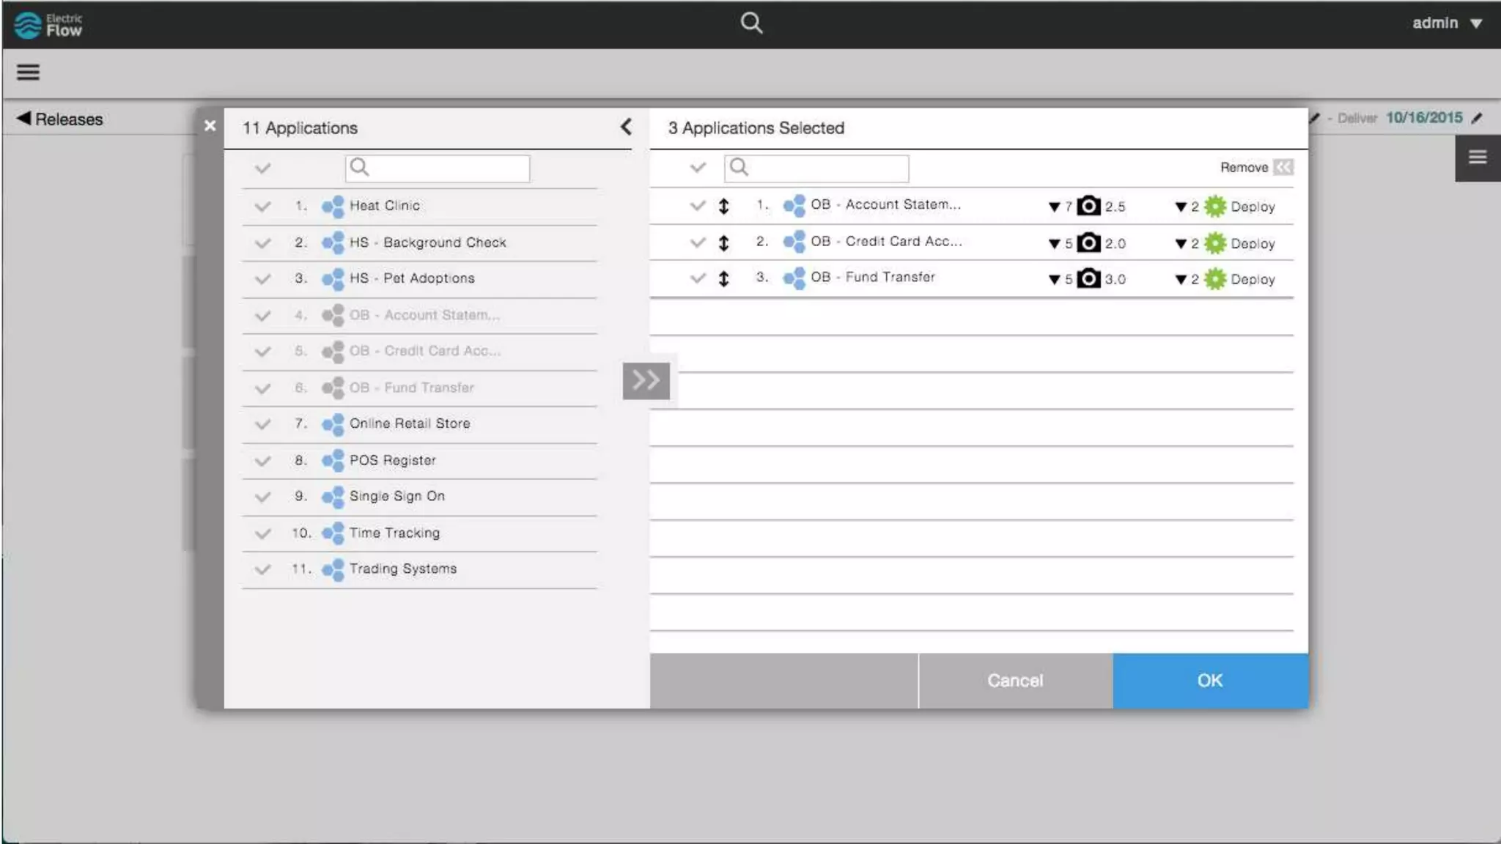This screenshot has width=1501, height=844.
Task: Expand snapshot version dropdown for OB - Account Statement
Action: click(x=1054, y=207)
